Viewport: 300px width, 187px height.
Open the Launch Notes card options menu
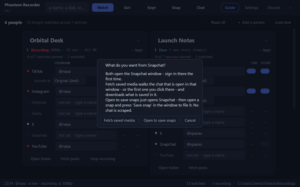click(266, 40)
